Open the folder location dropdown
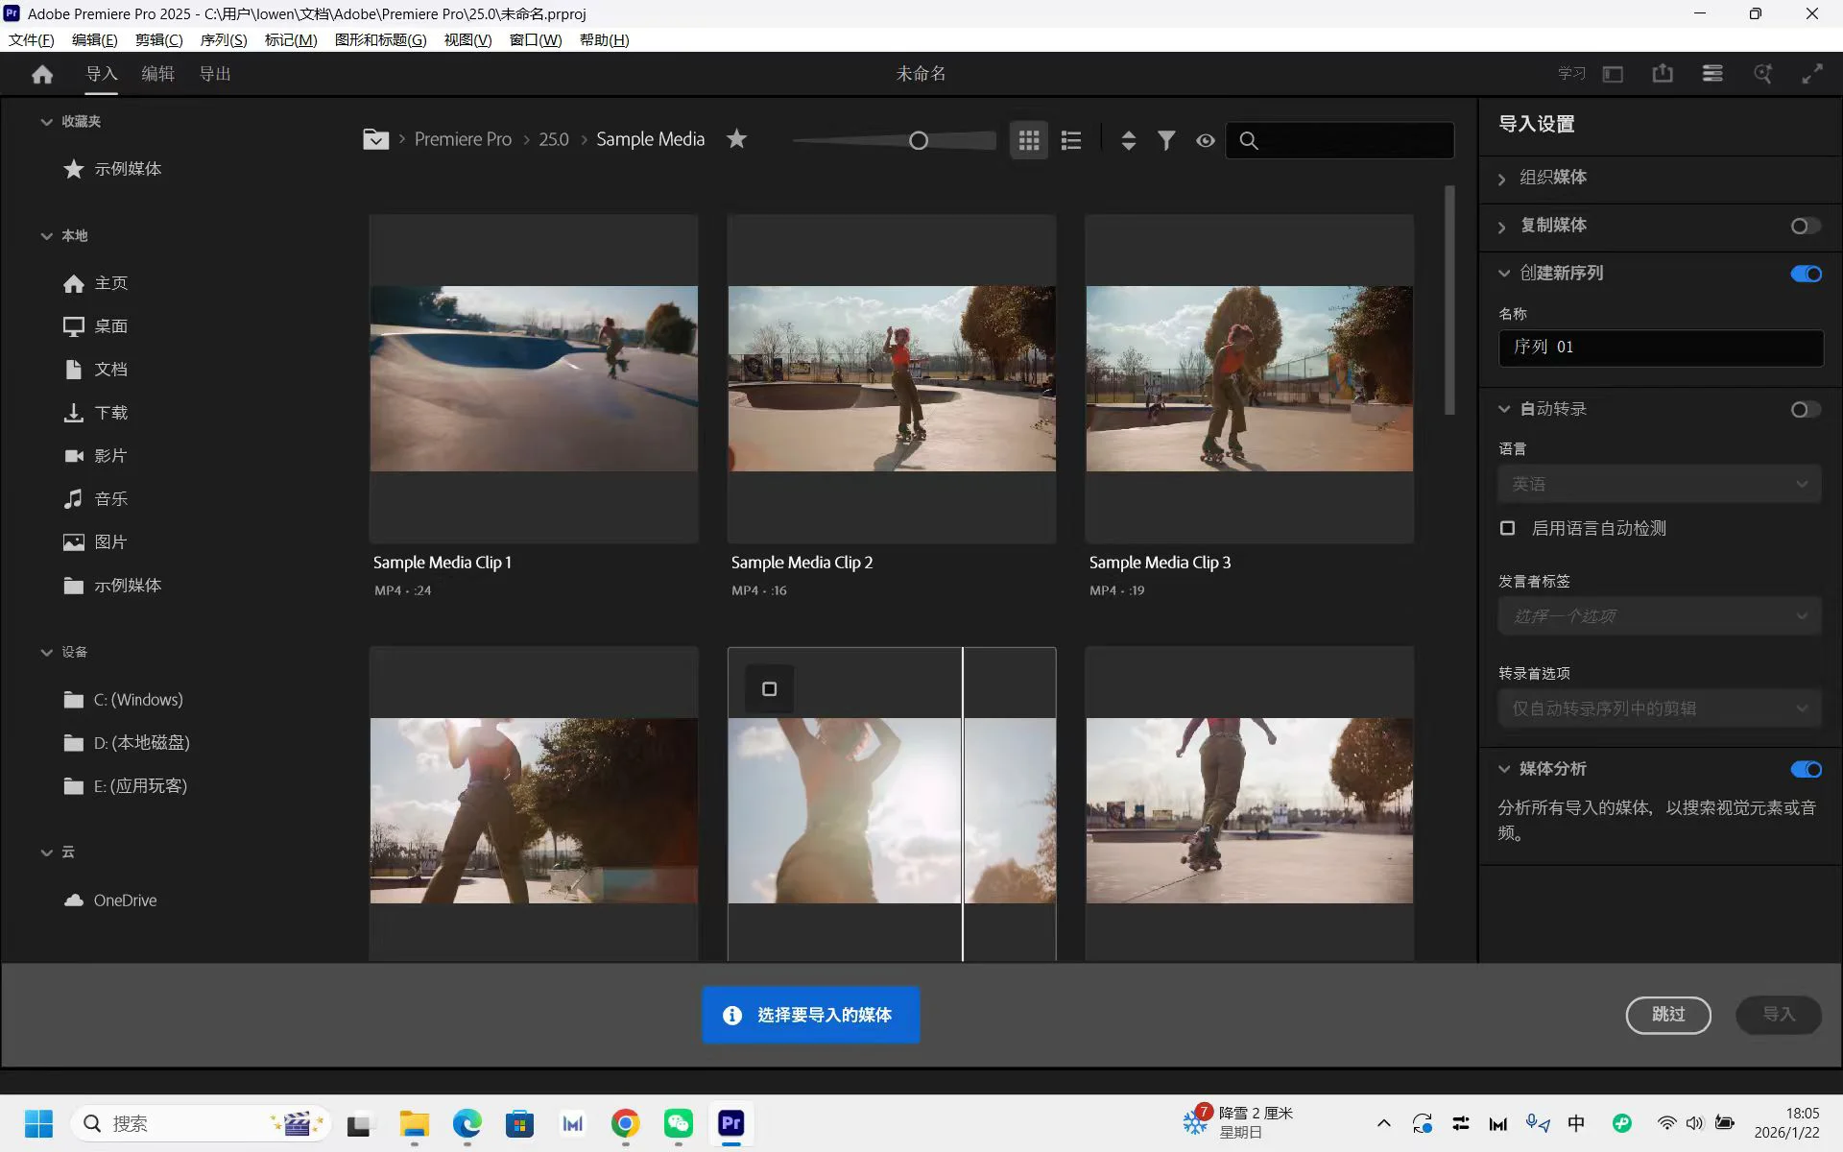The image size is (1843, 1152). [375, 139]
